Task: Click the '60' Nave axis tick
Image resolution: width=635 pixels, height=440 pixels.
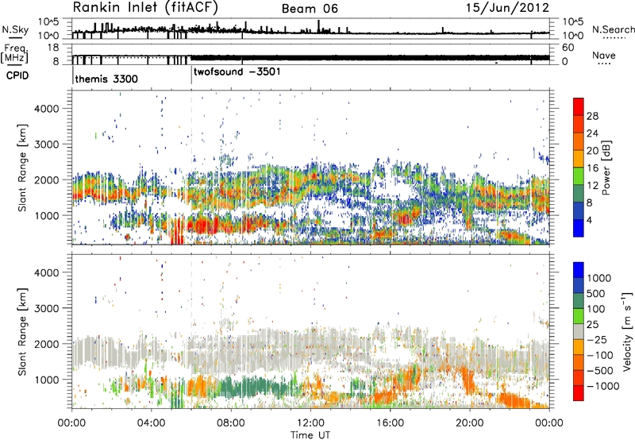Action: click(x=568, y=48)
